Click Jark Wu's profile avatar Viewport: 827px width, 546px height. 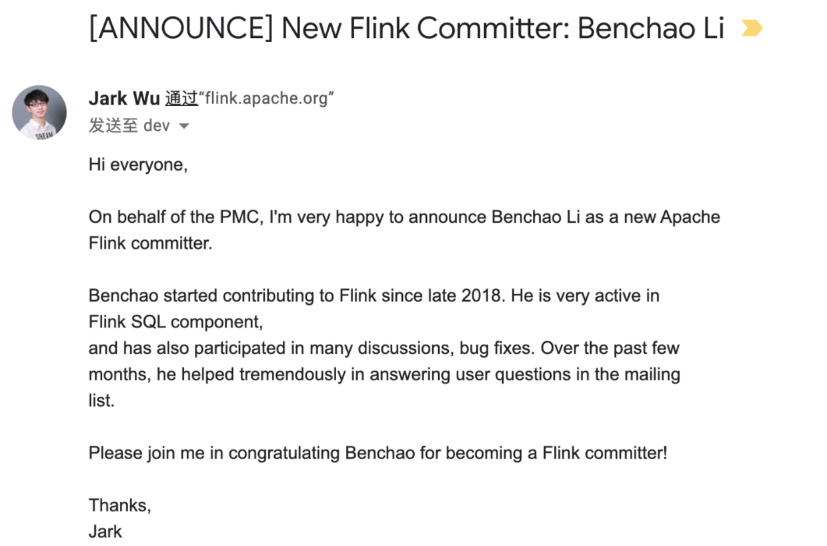[x=39, y=112]
